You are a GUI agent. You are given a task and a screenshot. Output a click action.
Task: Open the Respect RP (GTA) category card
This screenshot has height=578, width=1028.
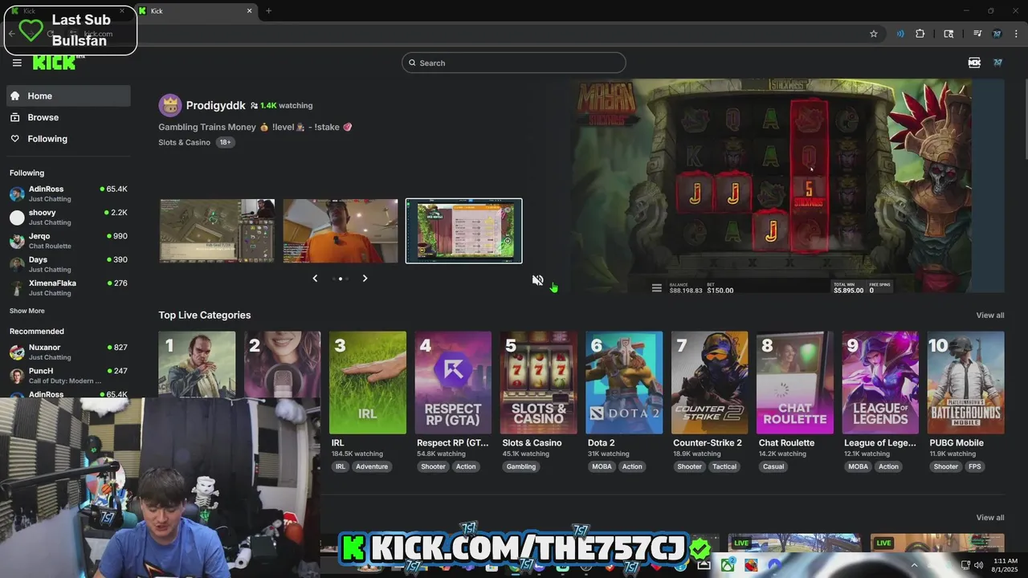(x=453, y=383)
